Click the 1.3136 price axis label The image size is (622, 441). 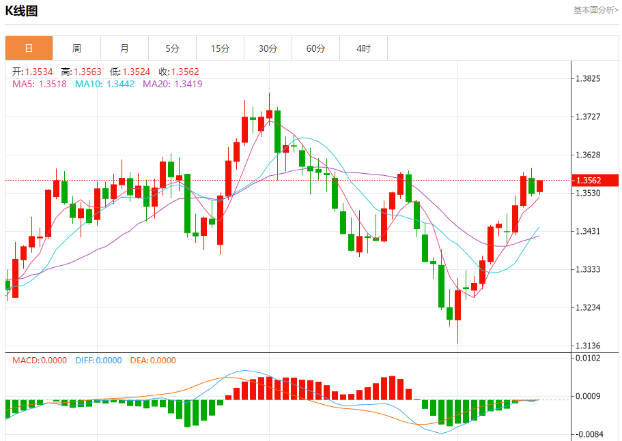tap(589, 346)
